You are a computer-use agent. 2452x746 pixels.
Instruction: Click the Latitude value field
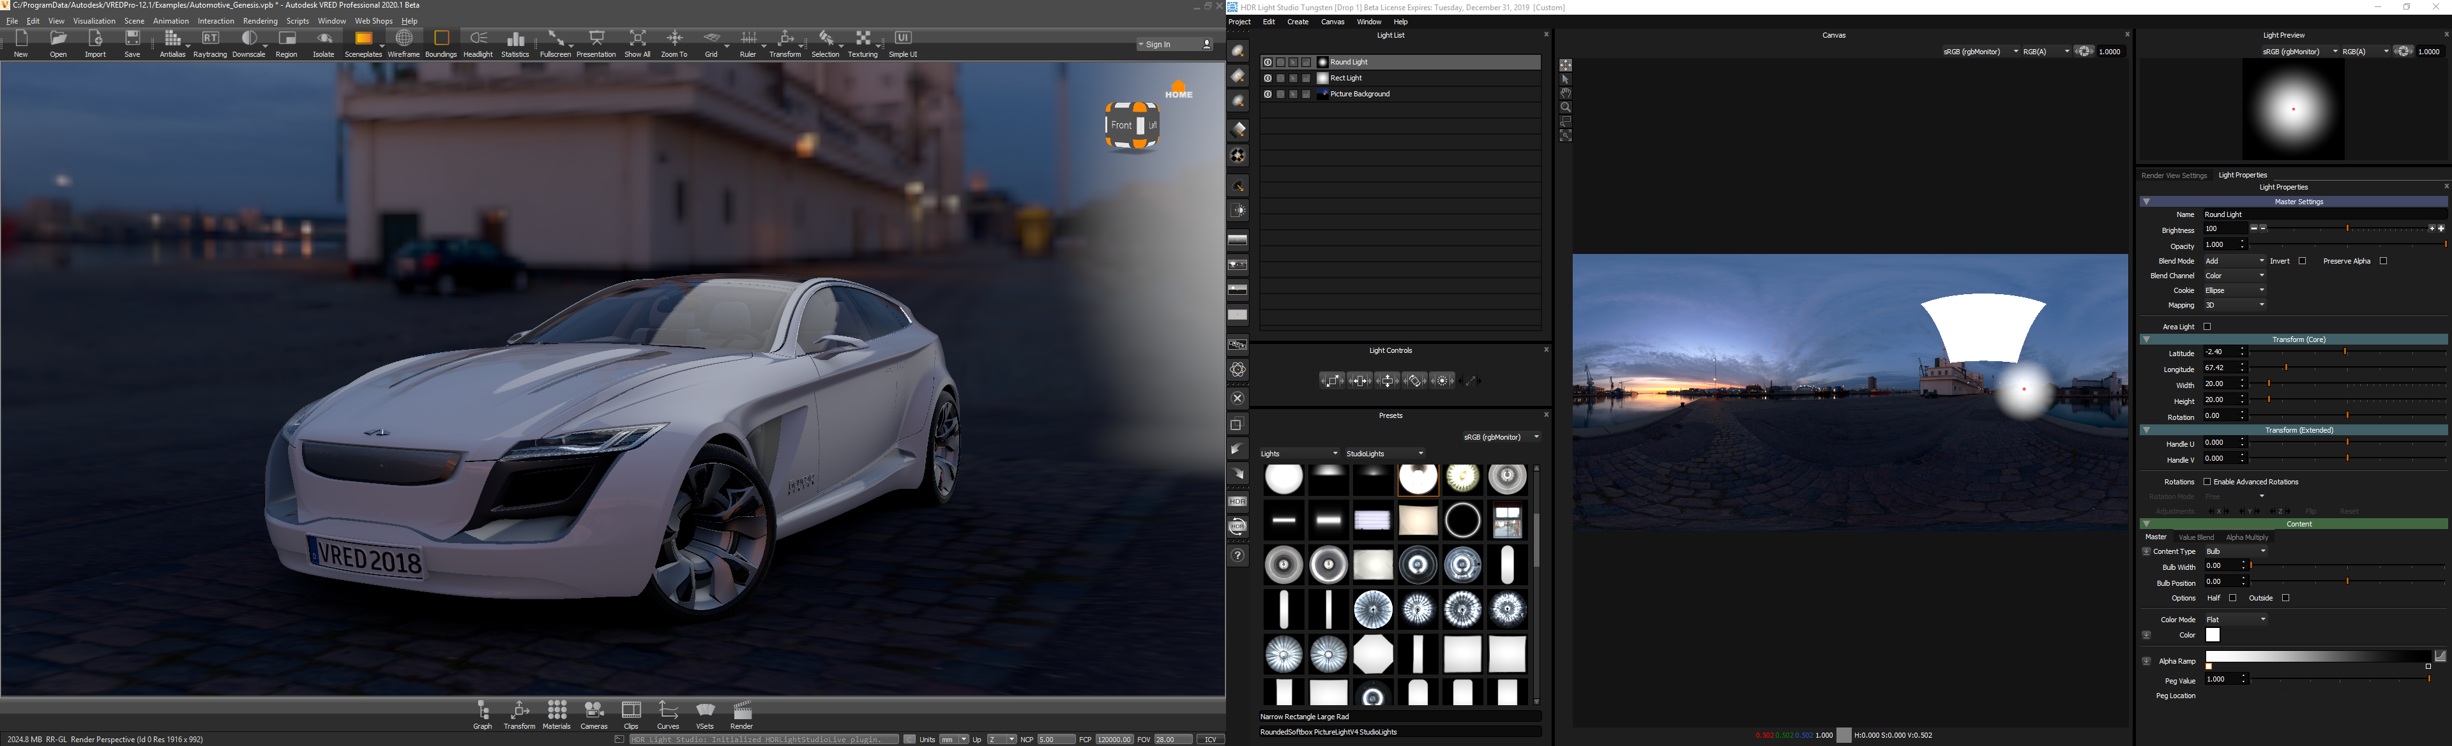2225,352
